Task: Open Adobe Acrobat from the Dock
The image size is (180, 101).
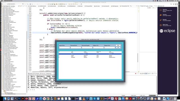Action: (x=130, y=98)
